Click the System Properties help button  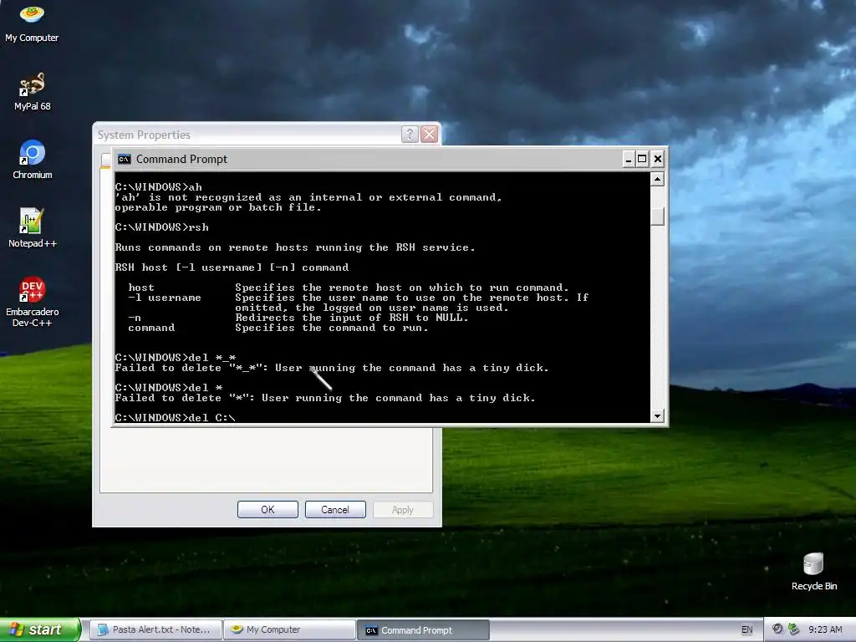(410, 134)
